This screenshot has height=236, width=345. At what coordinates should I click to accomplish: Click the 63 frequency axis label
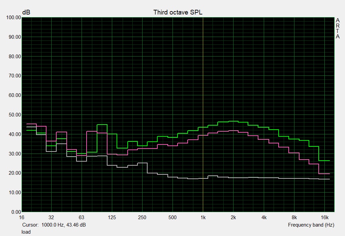pos(82,217)
